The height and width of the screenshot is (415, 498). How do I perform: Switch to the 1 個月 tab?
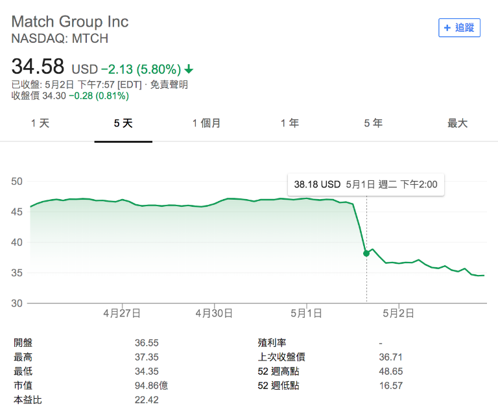[206, 123]
